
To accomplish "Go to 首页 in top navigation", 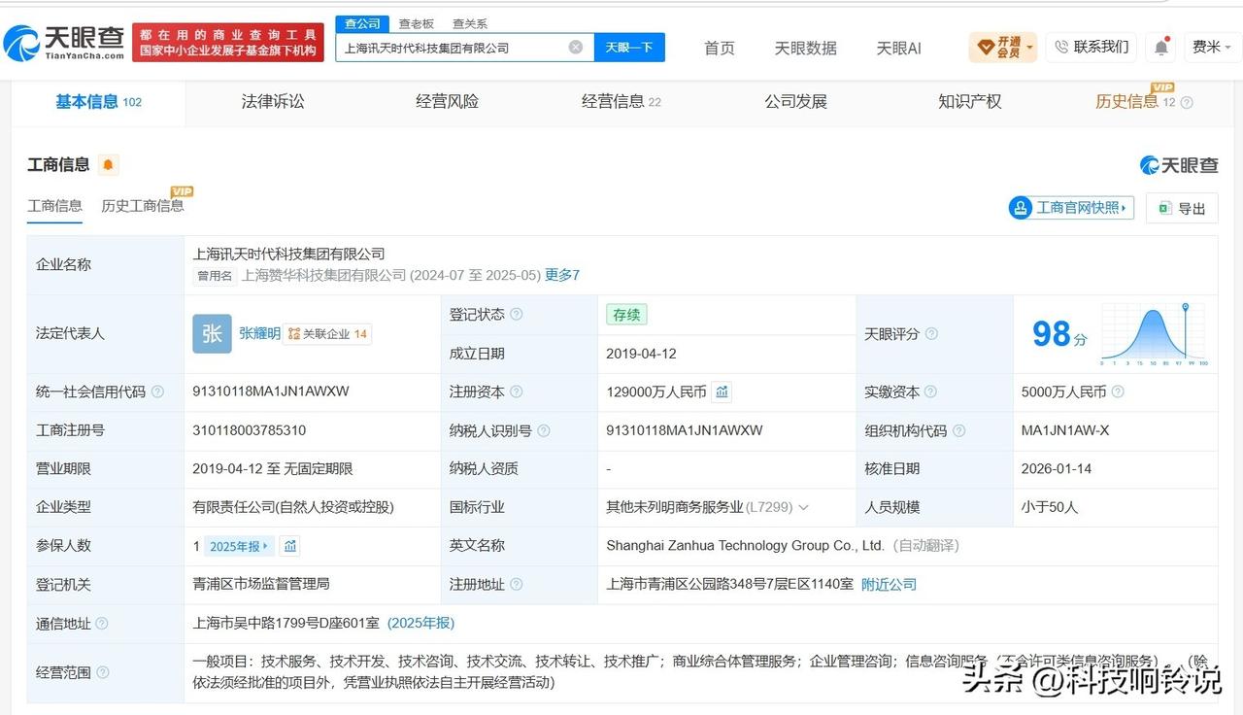I will tap(720, 48).
